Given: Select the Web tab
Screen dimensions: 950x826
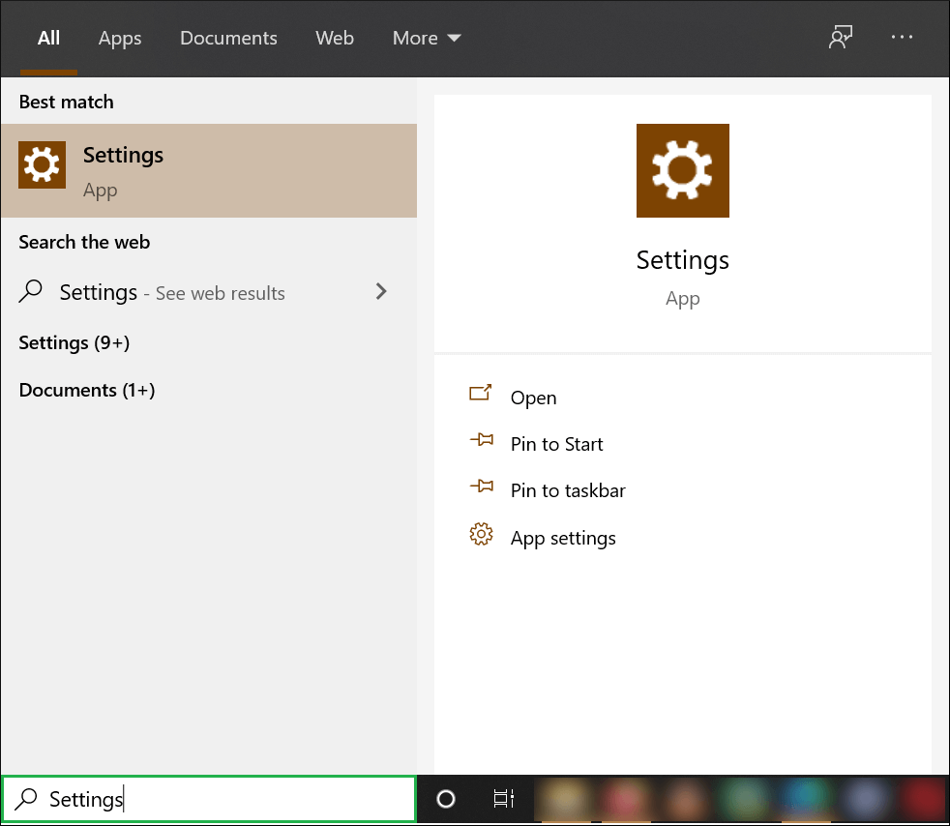Looking at the screenshot, I should click(x=335, y=38).
